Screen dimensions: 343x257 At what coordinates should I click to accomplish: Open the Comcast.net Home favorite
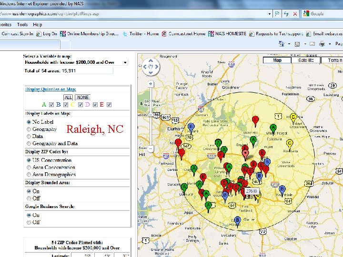click(x=183, y=34)
